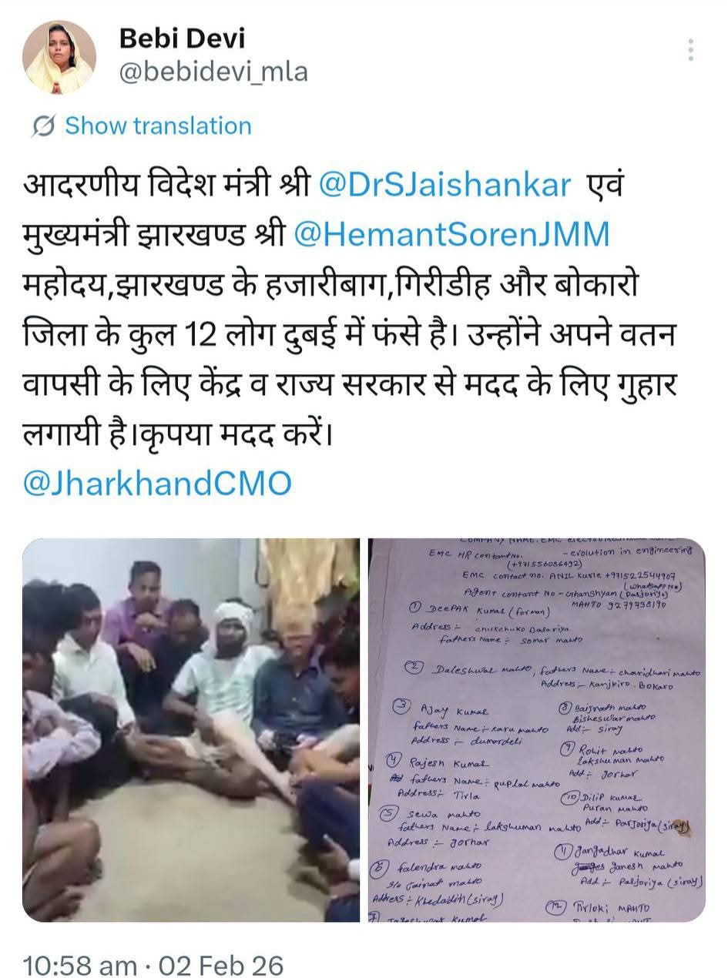This screenshot has width=728, height=978.
Task: Open Bebi Devi's profile picture
Action: coord(59,56)
